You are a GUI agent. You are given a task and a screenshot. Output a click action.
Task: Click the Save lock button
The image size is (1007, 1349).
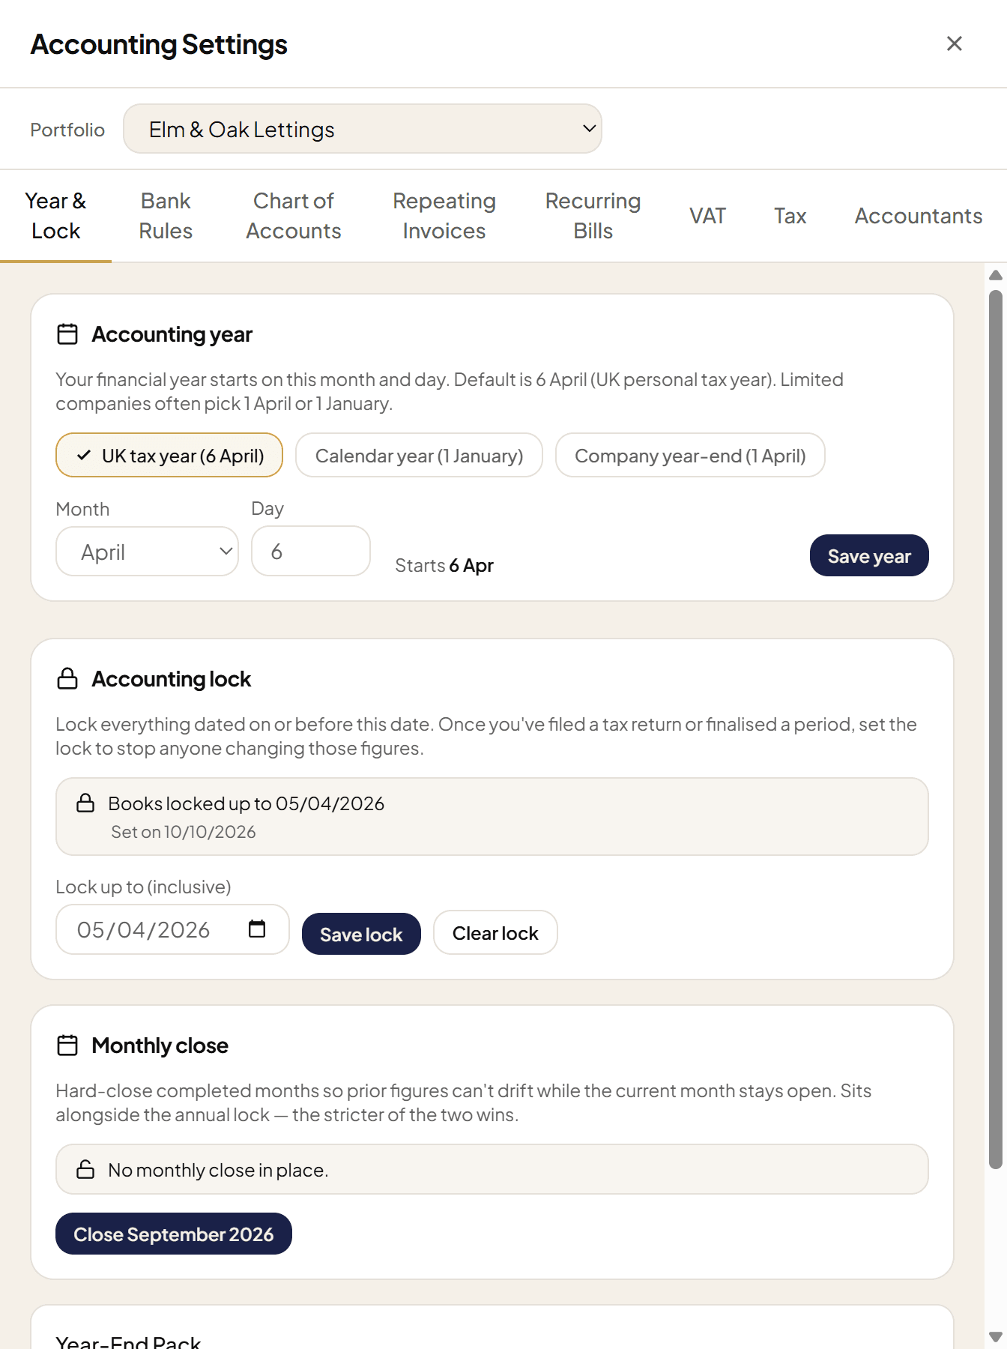pos(361,934)
